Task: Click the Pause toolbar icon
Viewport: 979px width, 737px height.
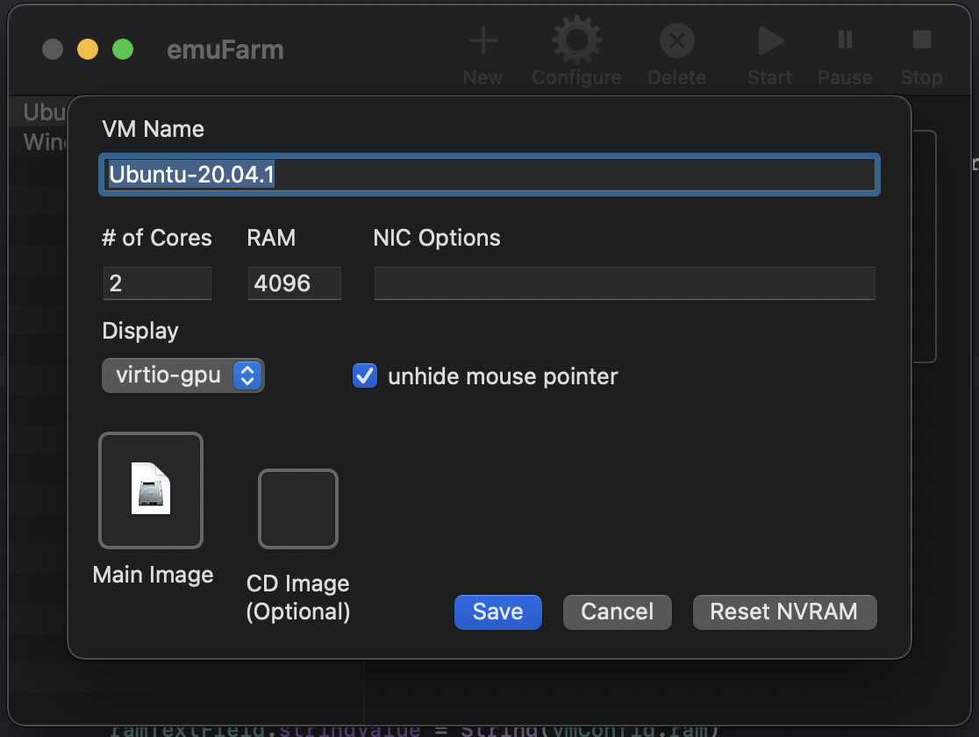Action: 845,41
